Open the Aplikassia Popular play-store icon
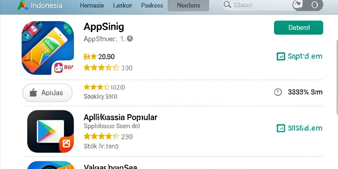This screenshot has height=169, width=338. tap(51, 131)
